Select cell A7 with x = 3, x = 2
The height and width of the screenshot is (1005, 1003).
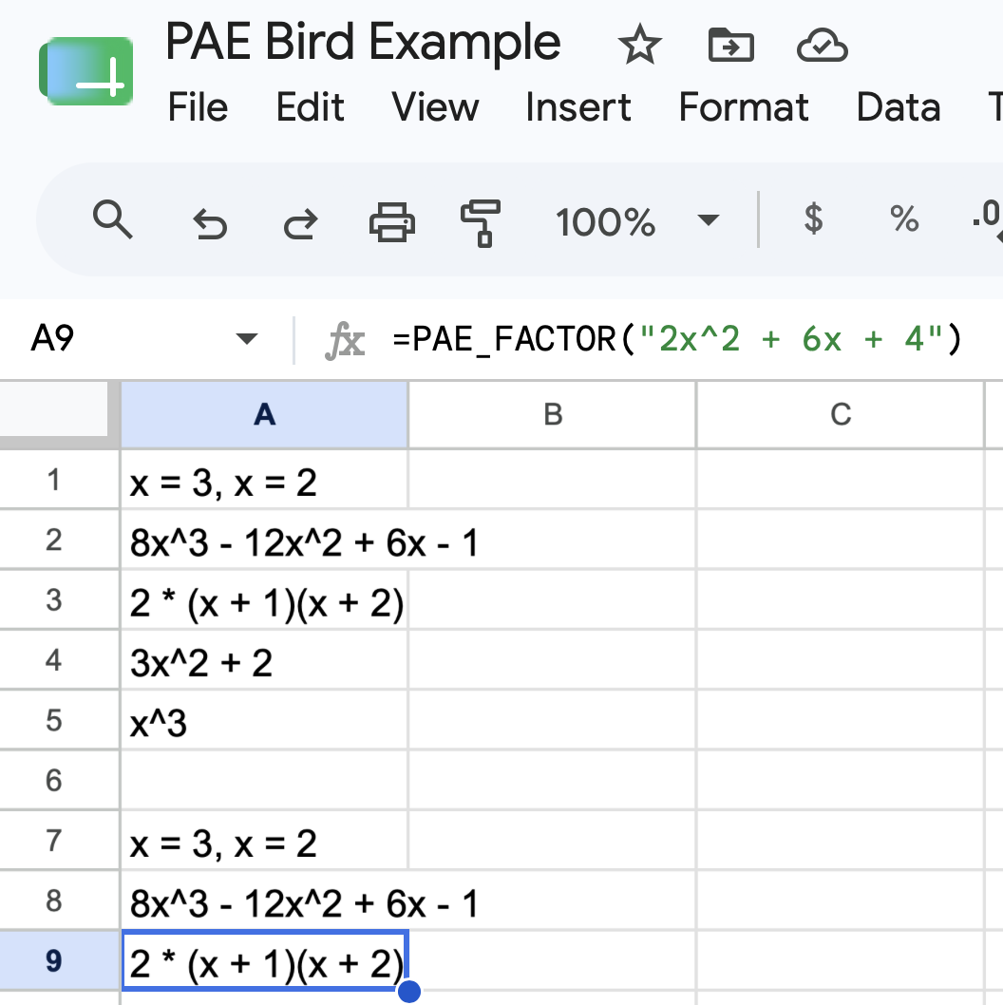264,841
